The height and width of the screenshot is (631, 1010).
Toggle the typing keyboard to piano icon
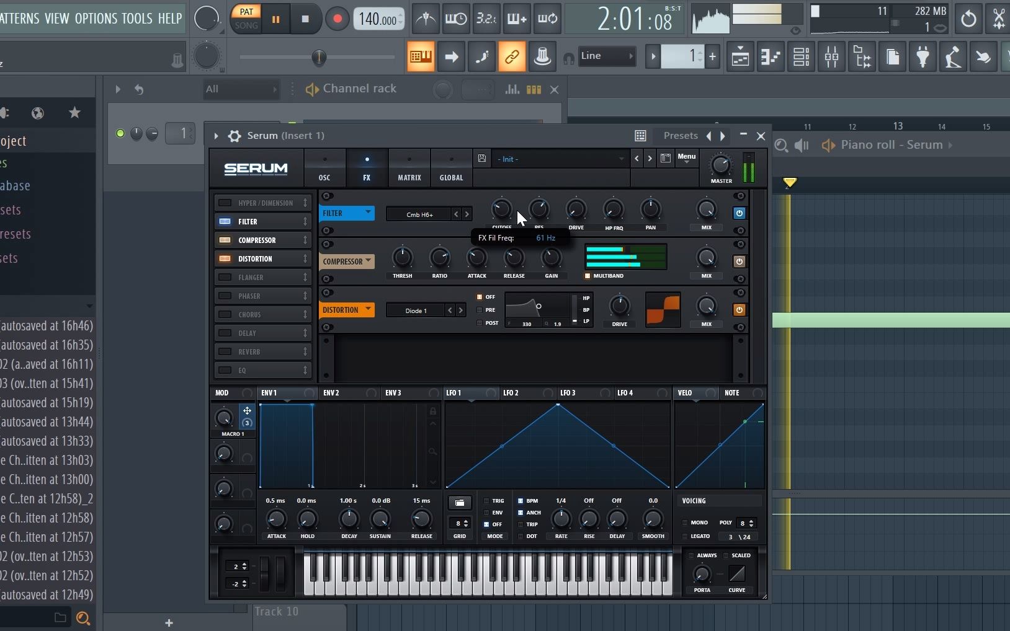pos(420,57)
